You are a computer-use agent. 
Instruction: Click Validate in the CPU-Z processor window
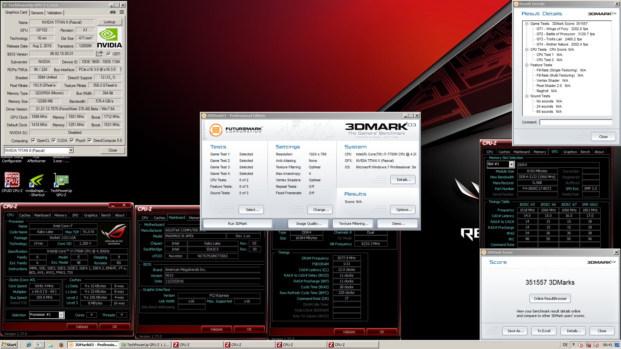(82, 327)
